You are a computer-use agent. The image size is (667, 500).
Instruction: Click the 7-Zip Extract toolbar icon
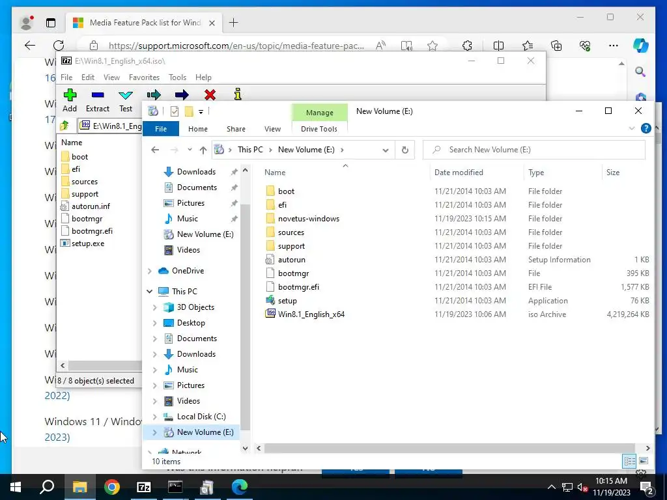click(x=98, y=95)
